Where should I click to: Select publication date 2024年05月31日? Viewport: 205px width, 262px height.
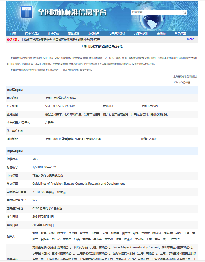tap(43, 217)
